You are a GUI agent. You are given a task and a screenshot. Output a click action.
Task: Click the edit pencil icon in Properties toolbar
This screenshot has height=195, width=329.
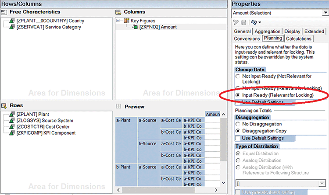click(236, 22)
